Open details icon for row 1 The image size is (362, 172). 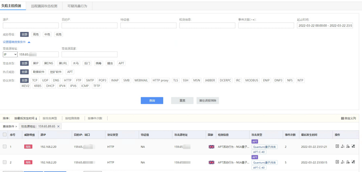(337, 146)
